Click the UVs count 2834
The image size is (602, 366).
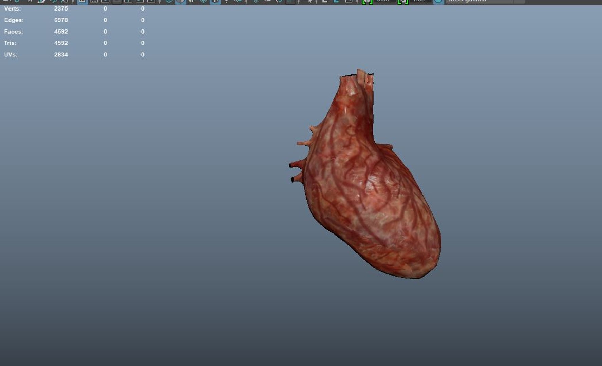tap(61, 55)
